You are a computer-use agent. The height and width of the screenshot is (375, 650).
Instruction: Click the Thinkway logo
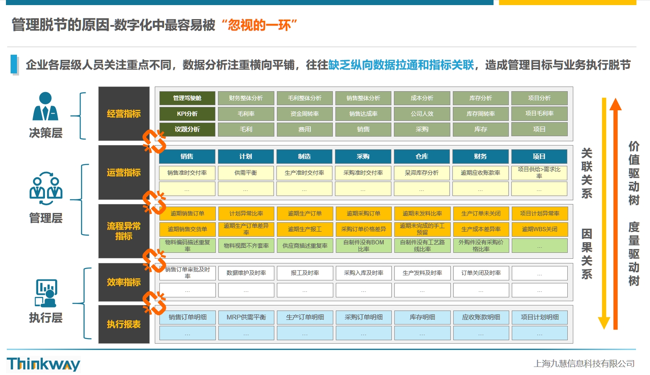click(43, 364)
